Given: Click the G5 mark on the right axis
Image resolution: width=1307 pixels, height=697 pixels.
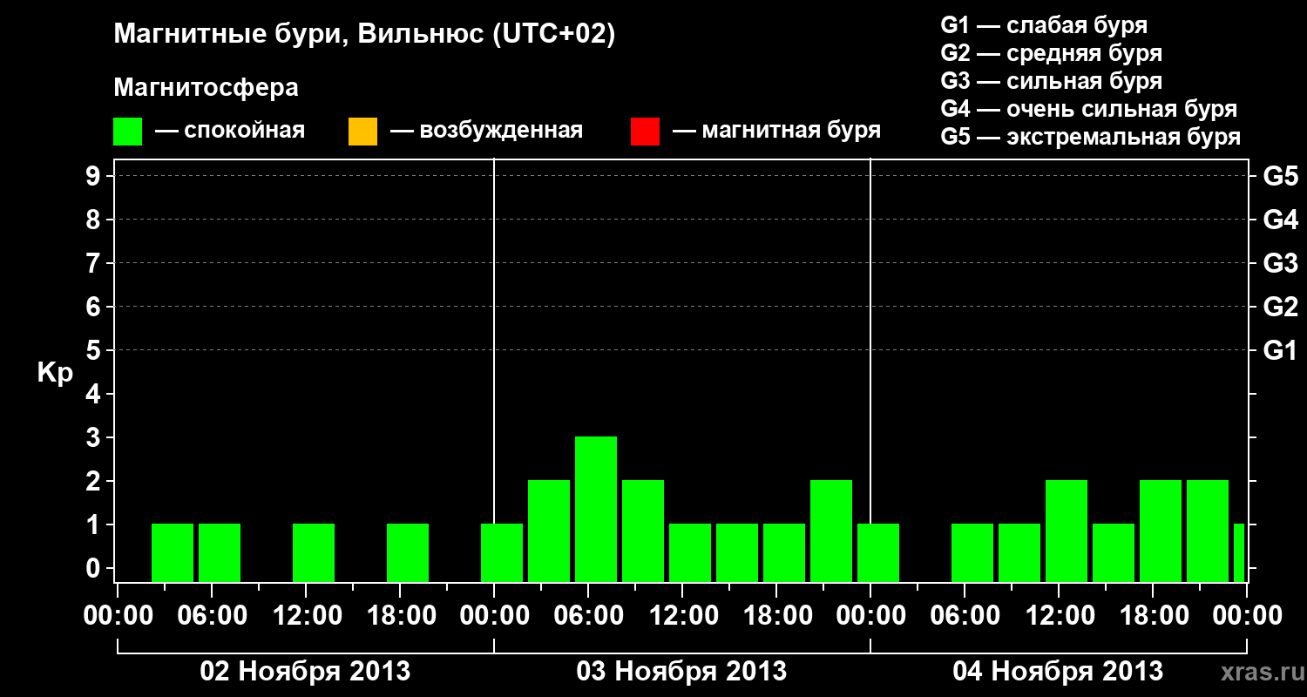Looking at the screenshot, I should [1281, 177].
